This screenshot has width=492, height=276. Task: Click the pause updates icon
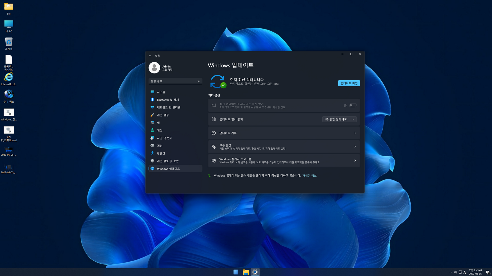tap(214, 119)
